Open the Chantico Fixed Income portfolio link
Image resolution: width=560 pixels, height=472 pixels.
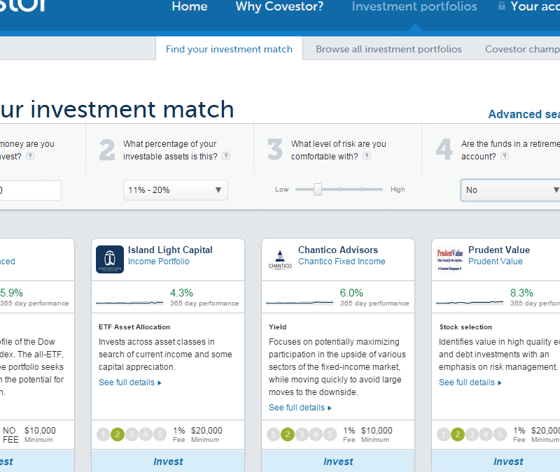click(342, 262)
